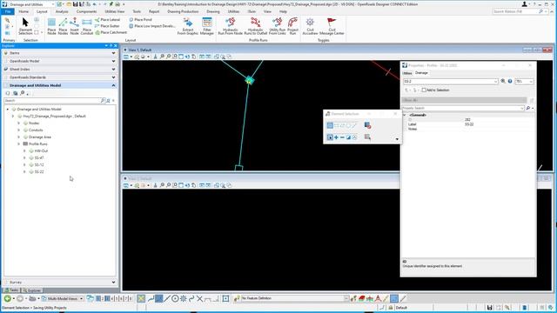Collapse the Drainage and Utilities Model section
557x313 pixels.
click(114, 85)
